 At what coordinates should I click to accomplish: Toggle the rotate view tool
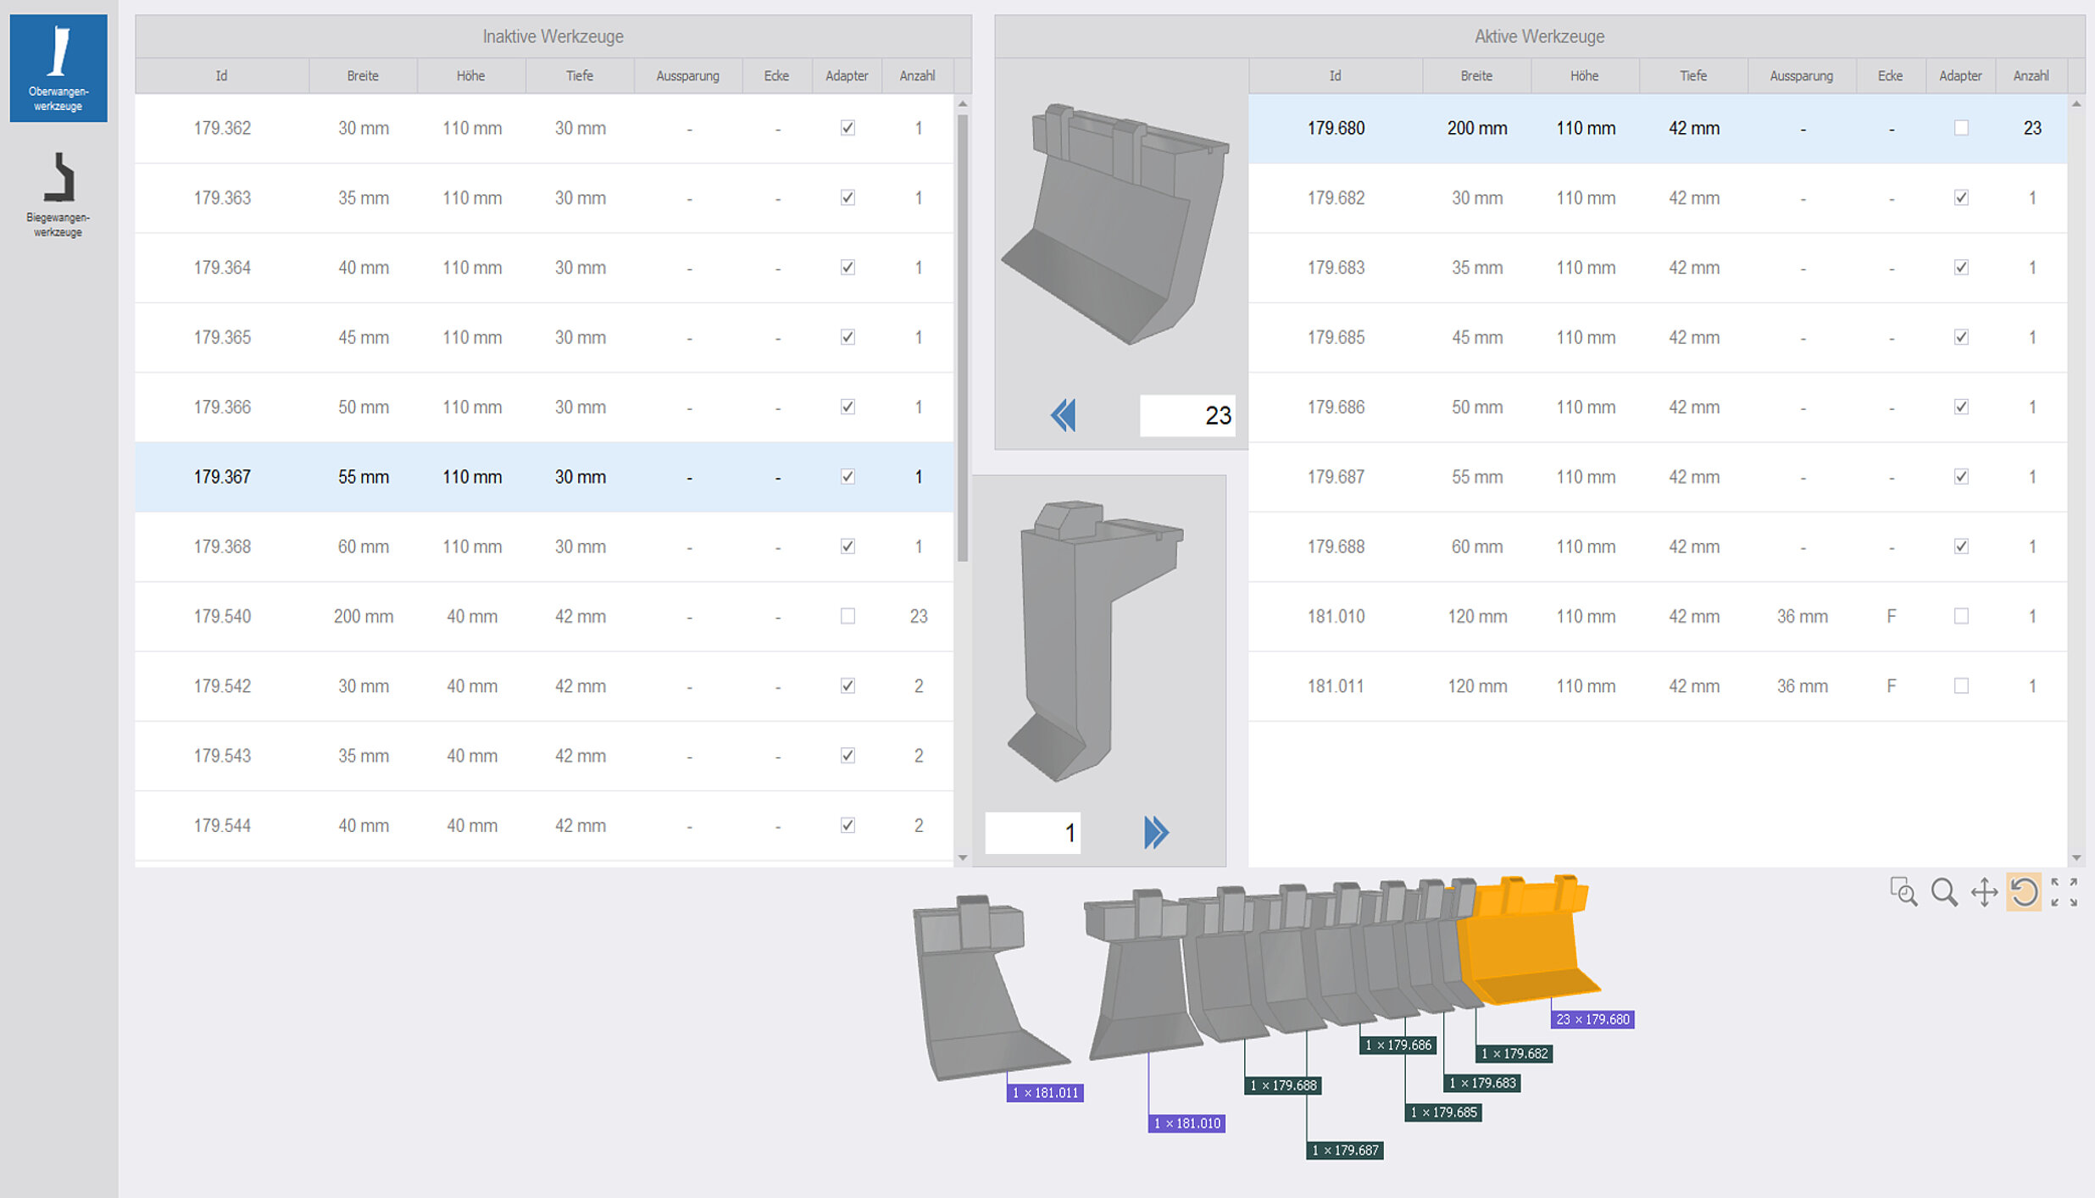pos(2024,892)
